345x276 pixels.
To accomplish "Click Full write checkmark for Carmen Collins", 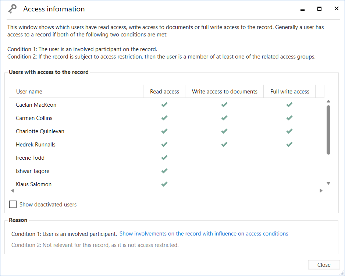I will pyautogui.click(x=289, y=118).
